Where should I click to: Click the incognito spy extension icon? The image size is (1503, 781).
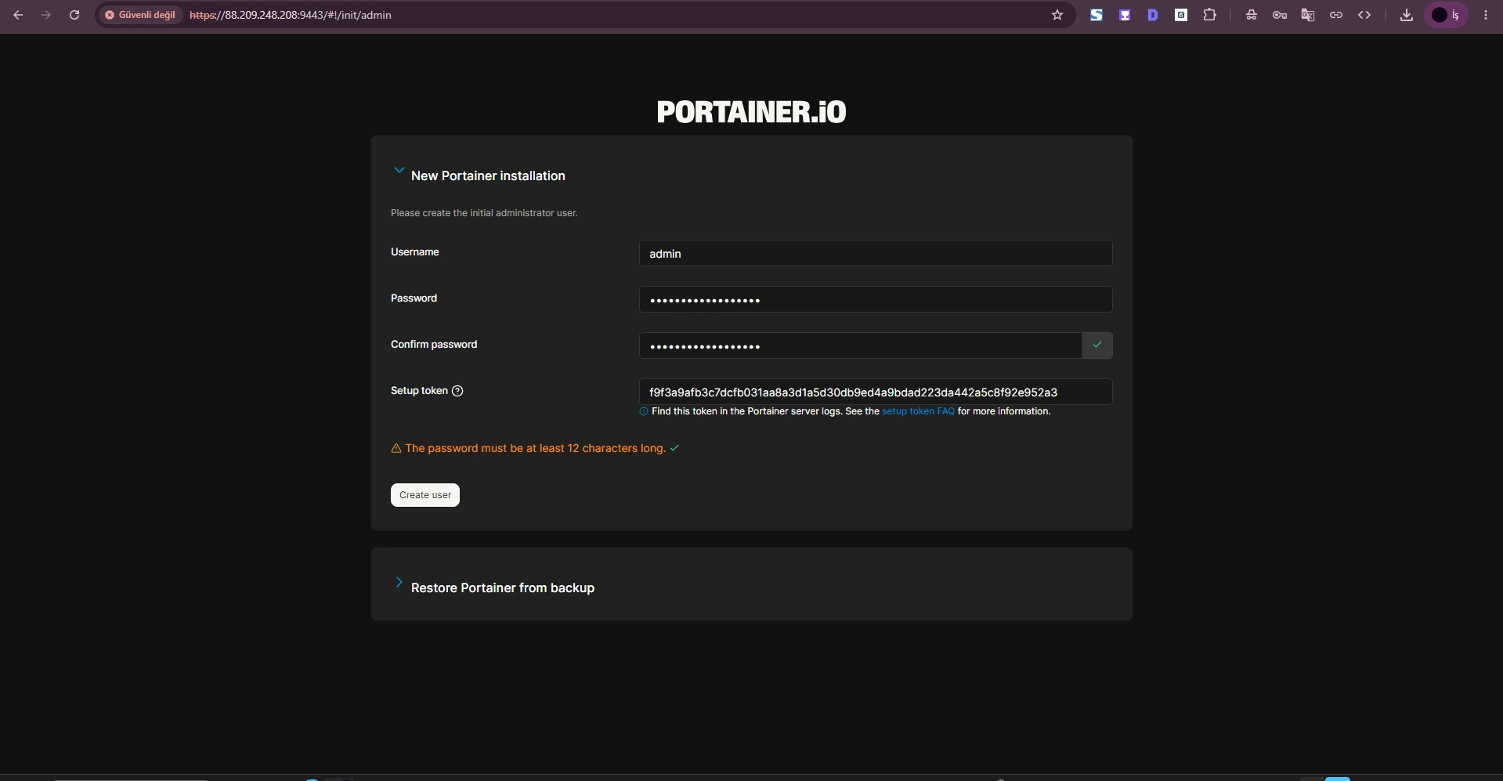tap(1252, 15)
